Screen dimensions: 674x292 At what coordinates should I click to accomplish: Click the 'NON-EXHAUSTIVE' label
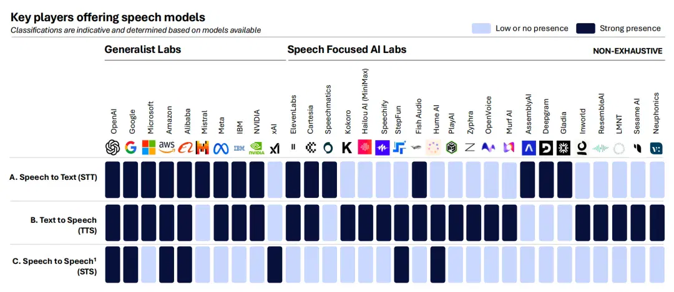[x=628, y=51]
